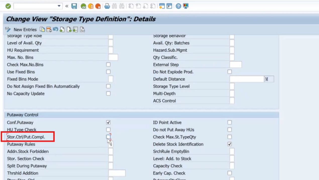The image size is (319, 180).
Task: Focus the Qty Classific. field
Action: (x=232, y=57)
